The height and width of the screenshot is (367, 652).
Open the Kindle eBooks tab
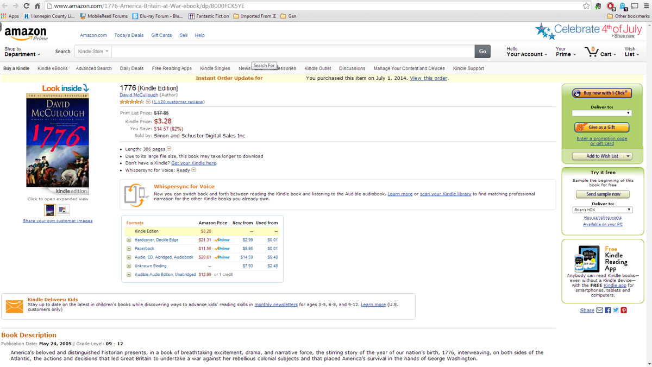point(53,68)
